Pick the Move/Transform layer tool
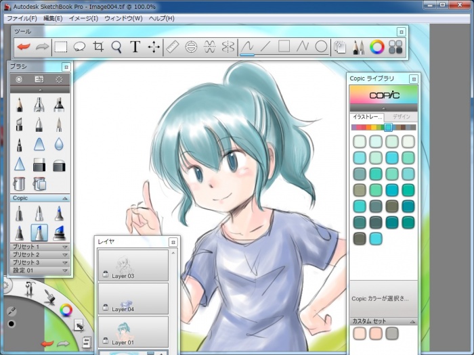Screen dimensions: 474x355 (154, 47)
